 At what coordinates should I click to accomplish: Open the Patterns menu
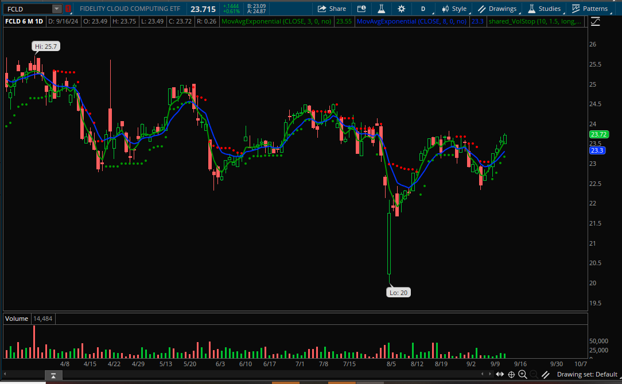tap(591, 9)
